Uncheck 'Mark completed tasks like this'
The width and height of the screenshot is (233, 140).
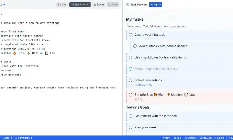[x=130, y=69]
